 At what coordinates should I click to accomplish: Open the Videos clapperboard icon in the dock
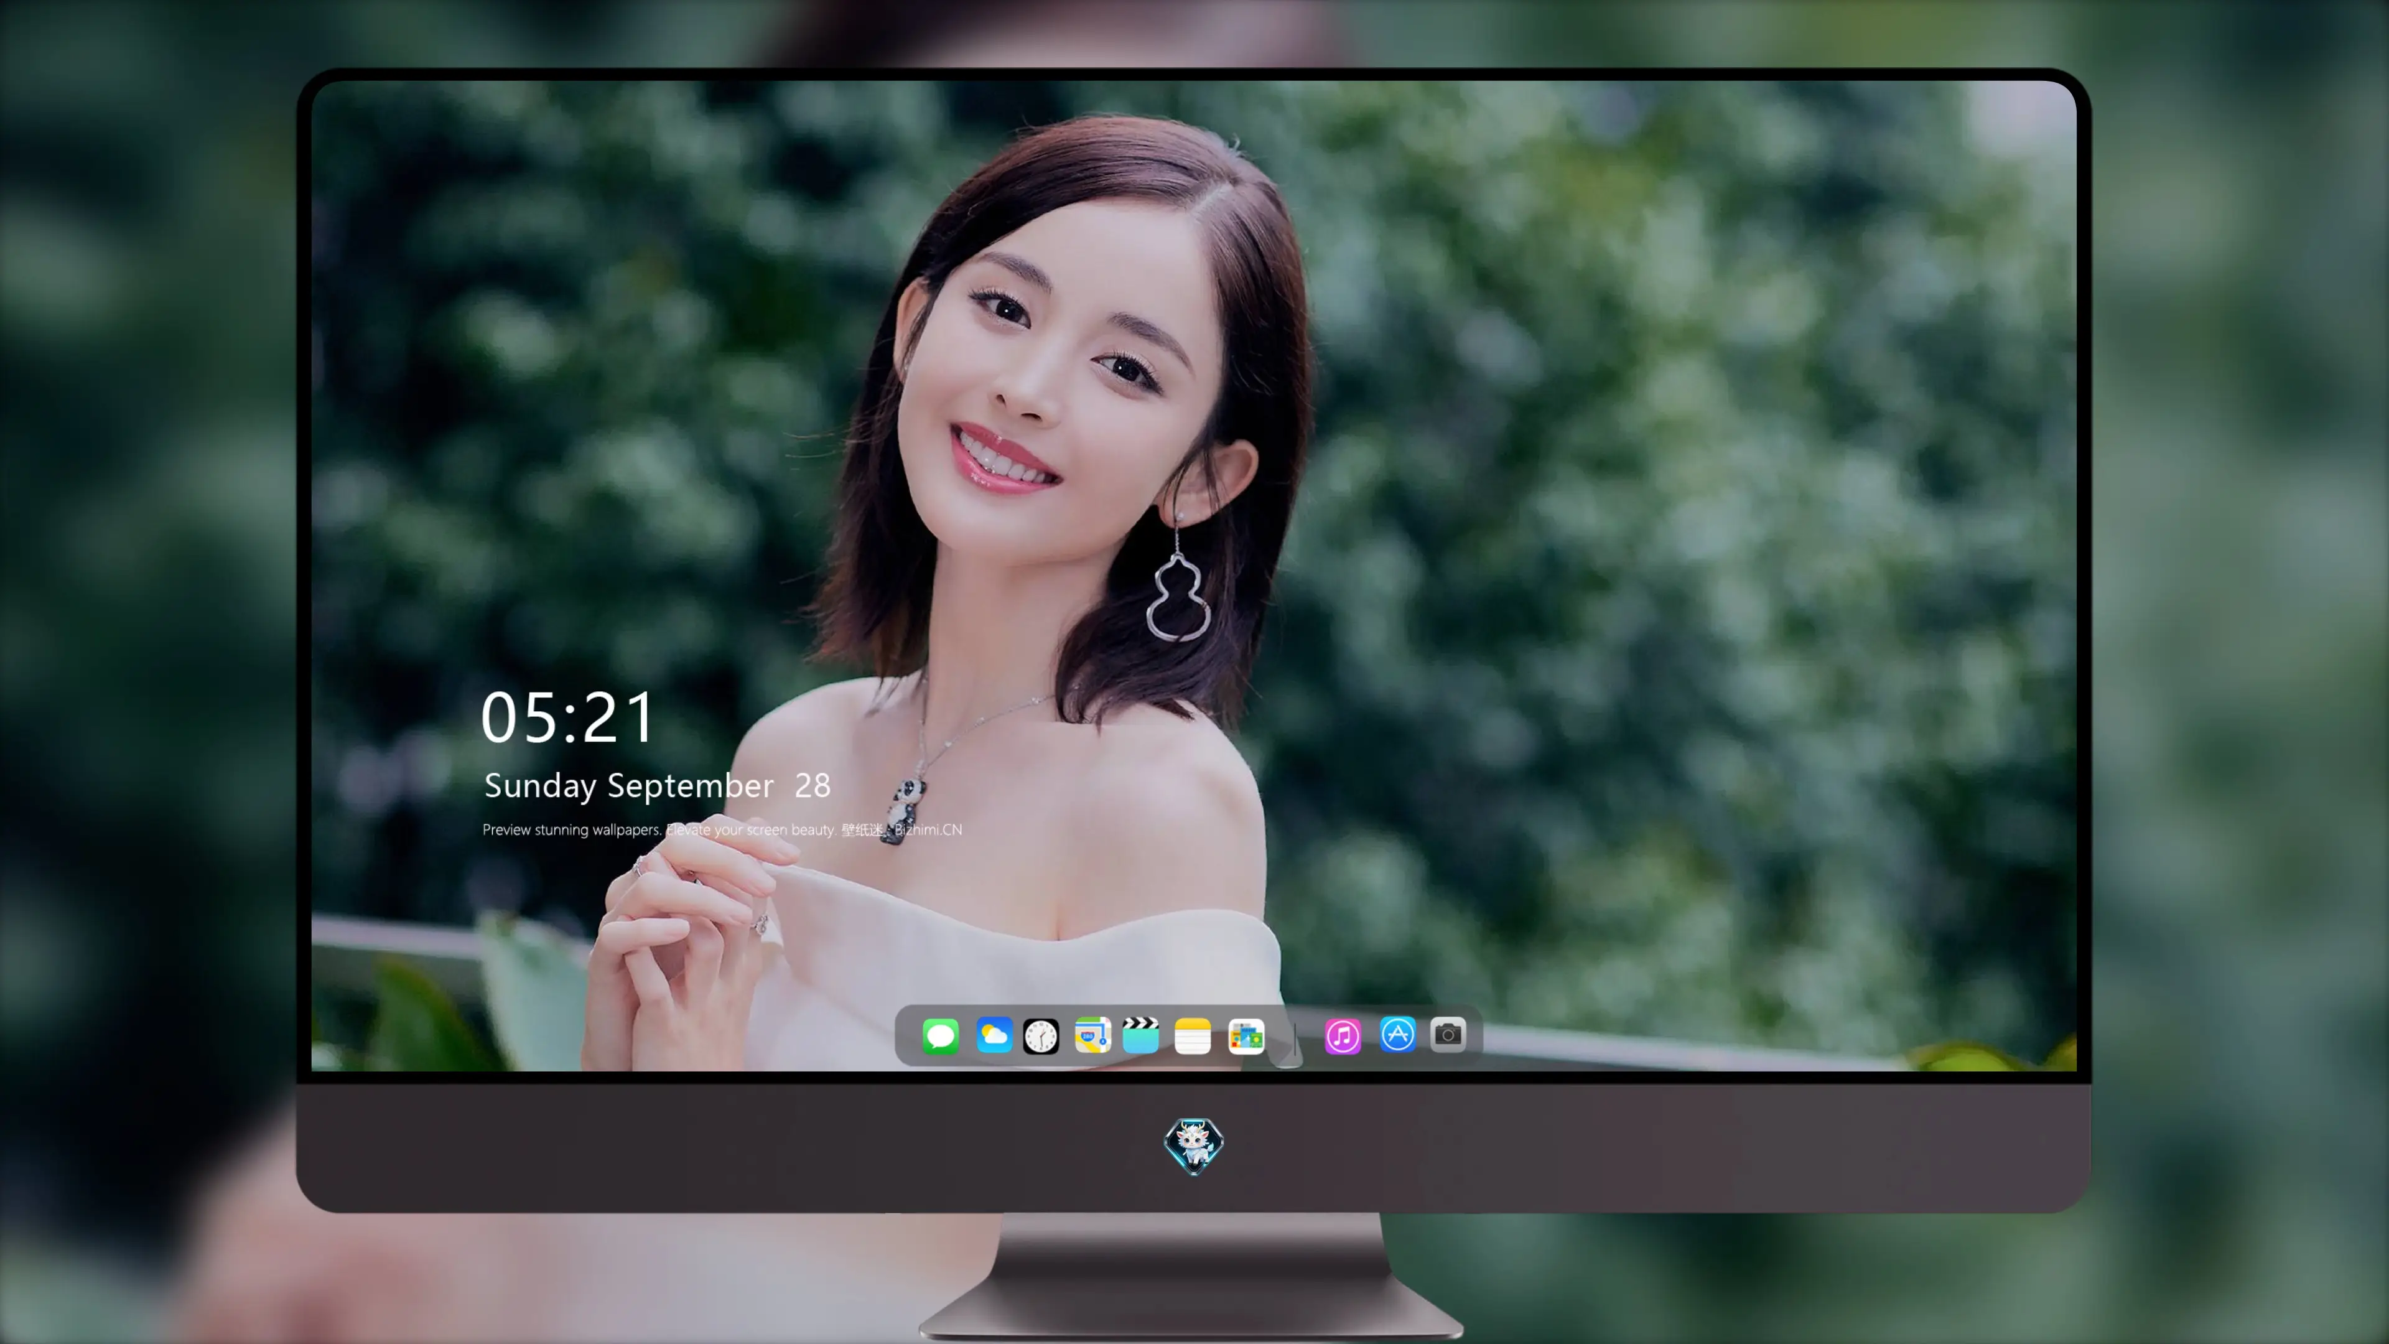pos(1141,1035)
